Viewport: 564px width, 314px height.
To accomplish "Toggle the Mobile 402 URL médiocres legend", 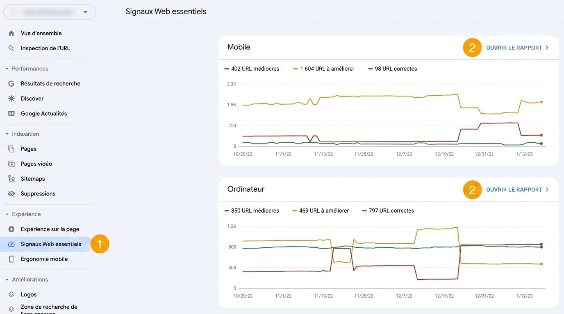I will (252, 69).
